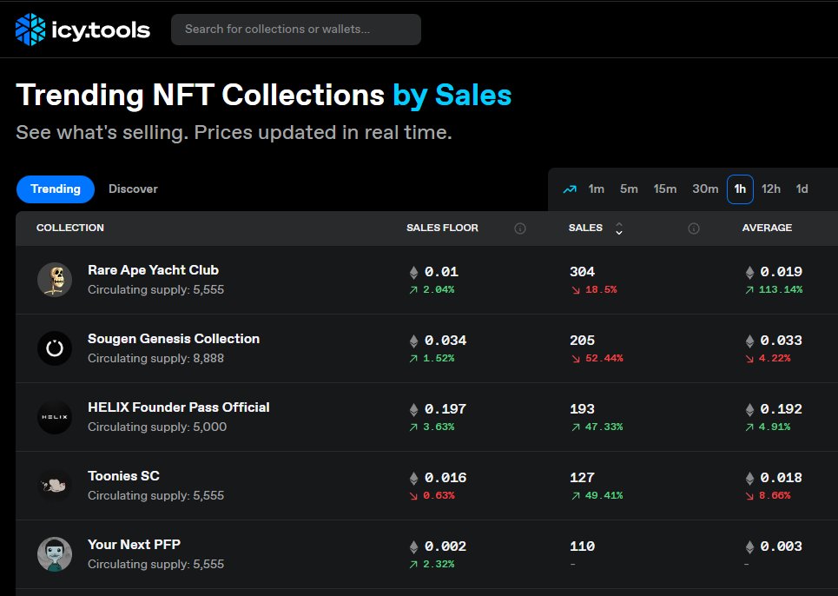Open the Your Next PFP collection
The height and width of the screenshot is (596, 838).
tap(134, 544)
